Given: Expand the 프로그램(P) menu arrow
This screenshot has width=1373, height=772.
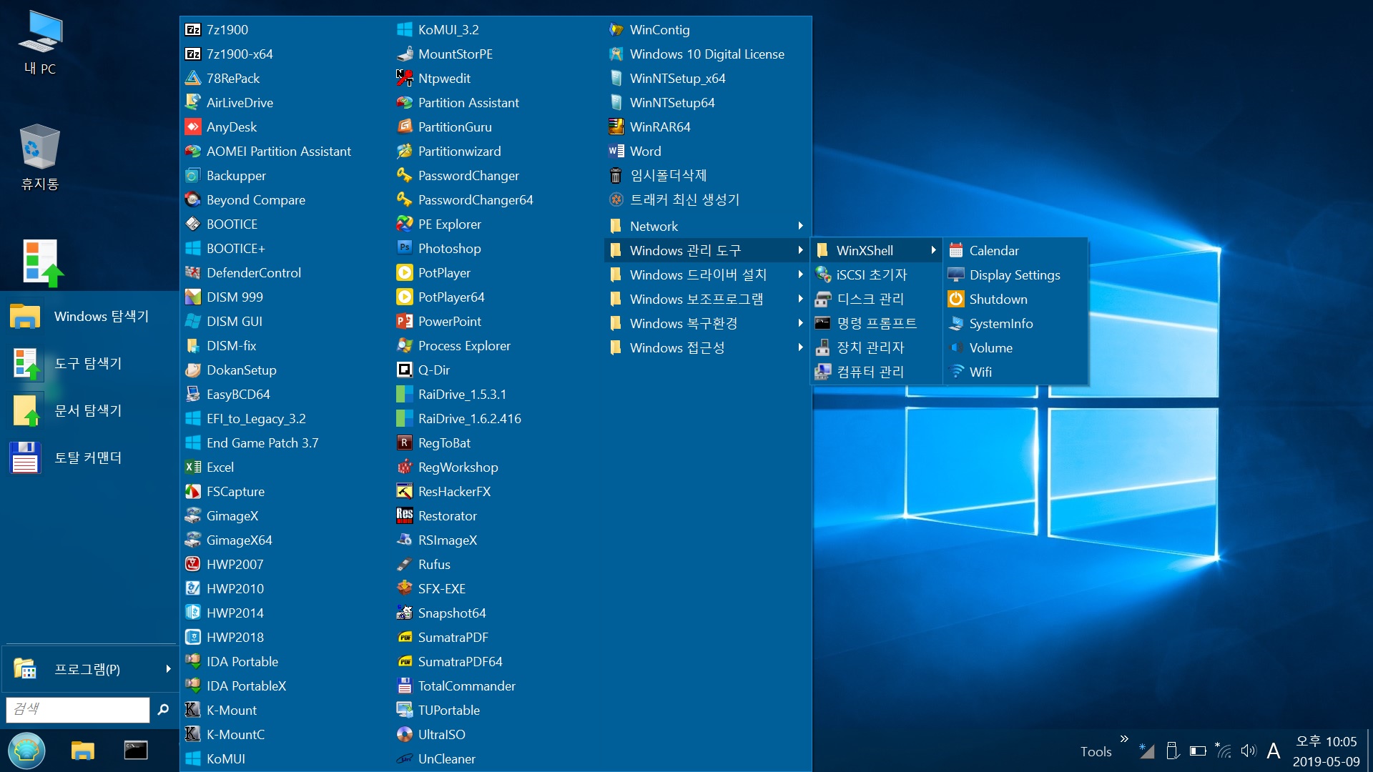Looking at the screenshot, I should (168, 669).
